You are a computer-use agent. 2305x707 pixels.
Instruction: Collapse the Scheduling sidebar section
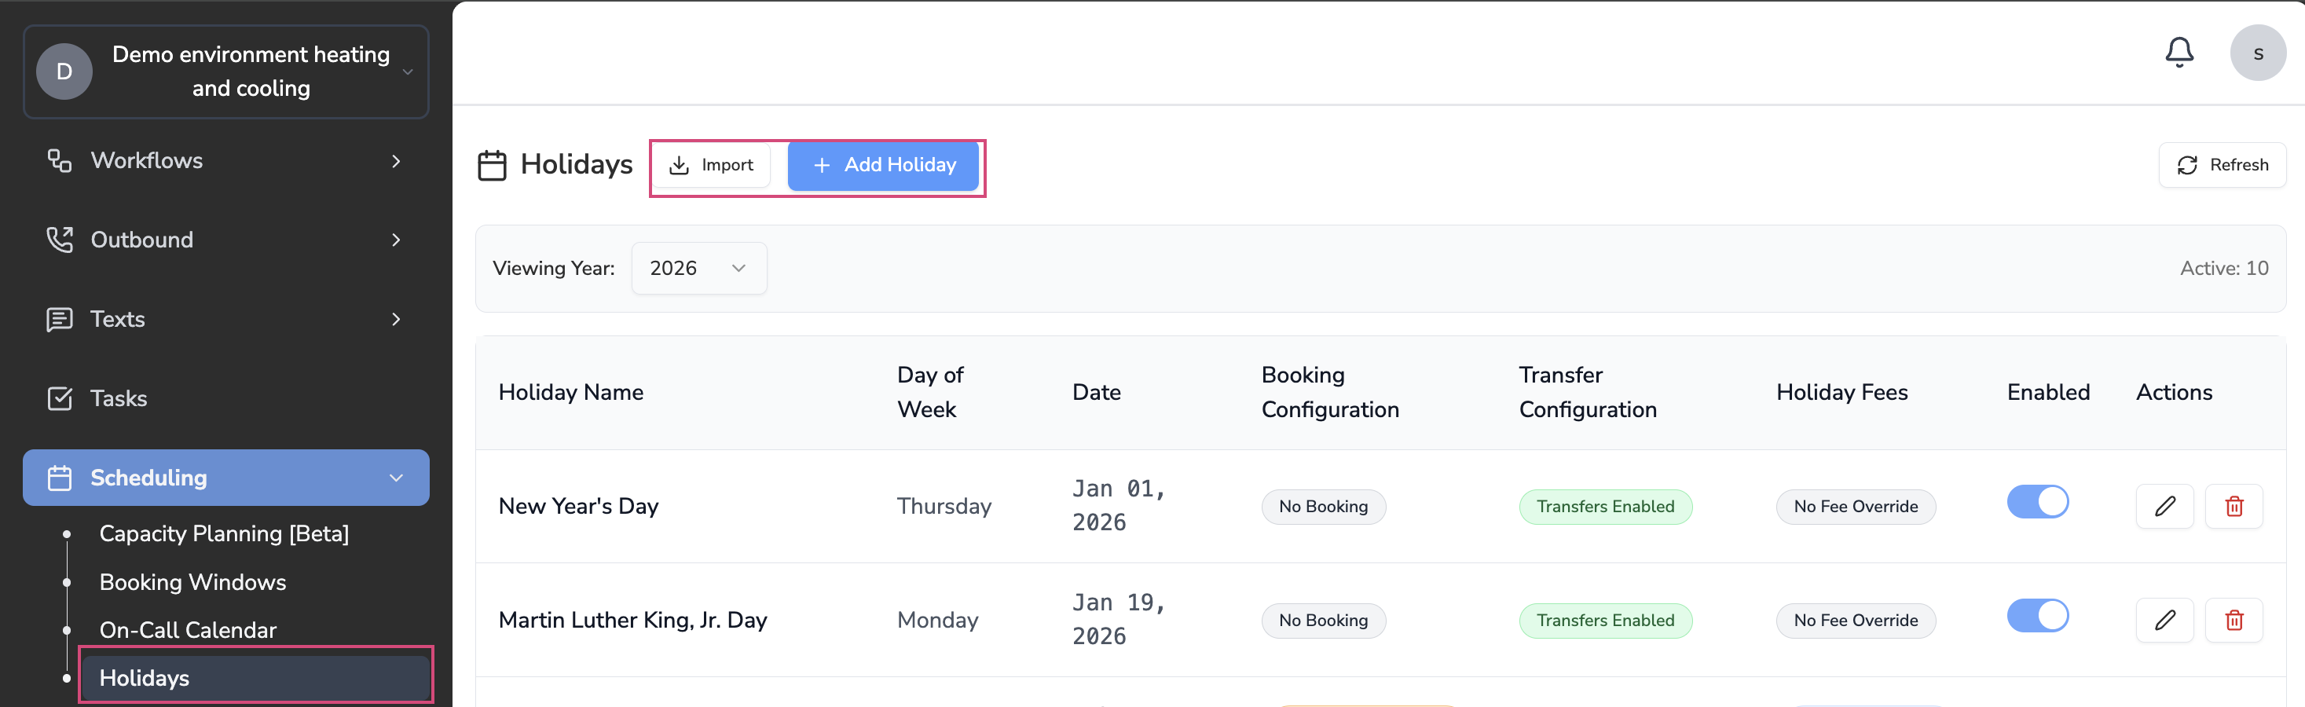click(395, 478)
